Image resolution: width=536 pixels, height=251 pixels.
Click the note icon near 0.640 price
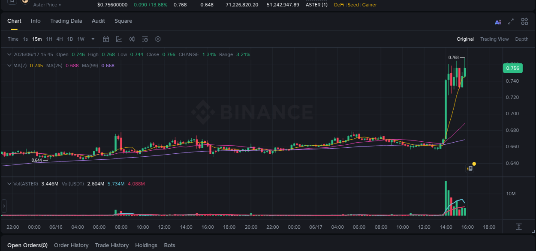click(x=470, y=168)
